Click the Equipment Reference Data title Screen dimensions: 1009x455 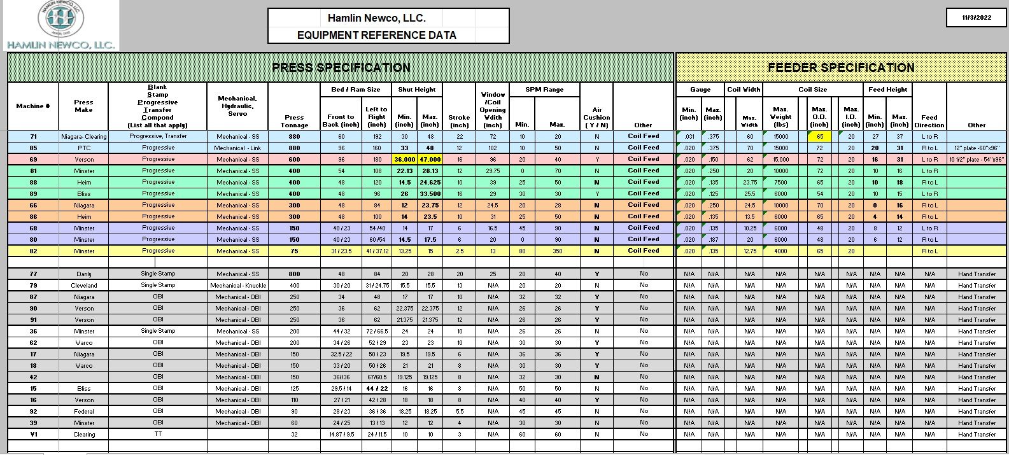pyautogui.click(x=376, y=35)
